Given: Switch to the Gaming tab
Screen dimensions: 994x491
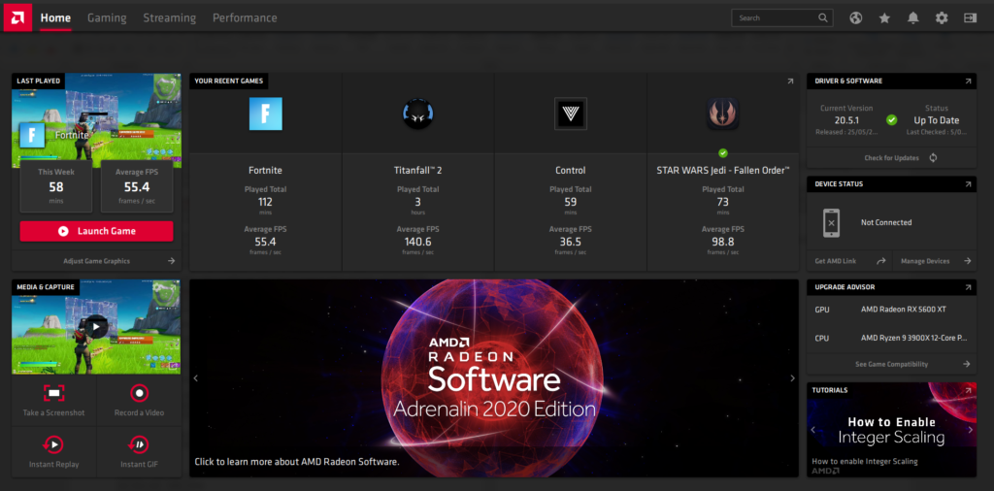Looking at the screenshot, I should tap(107, 17).
